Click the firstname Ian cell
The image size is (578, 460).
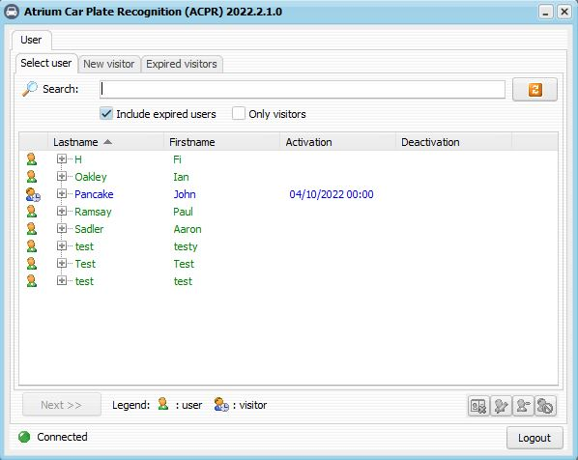[181, 177]
